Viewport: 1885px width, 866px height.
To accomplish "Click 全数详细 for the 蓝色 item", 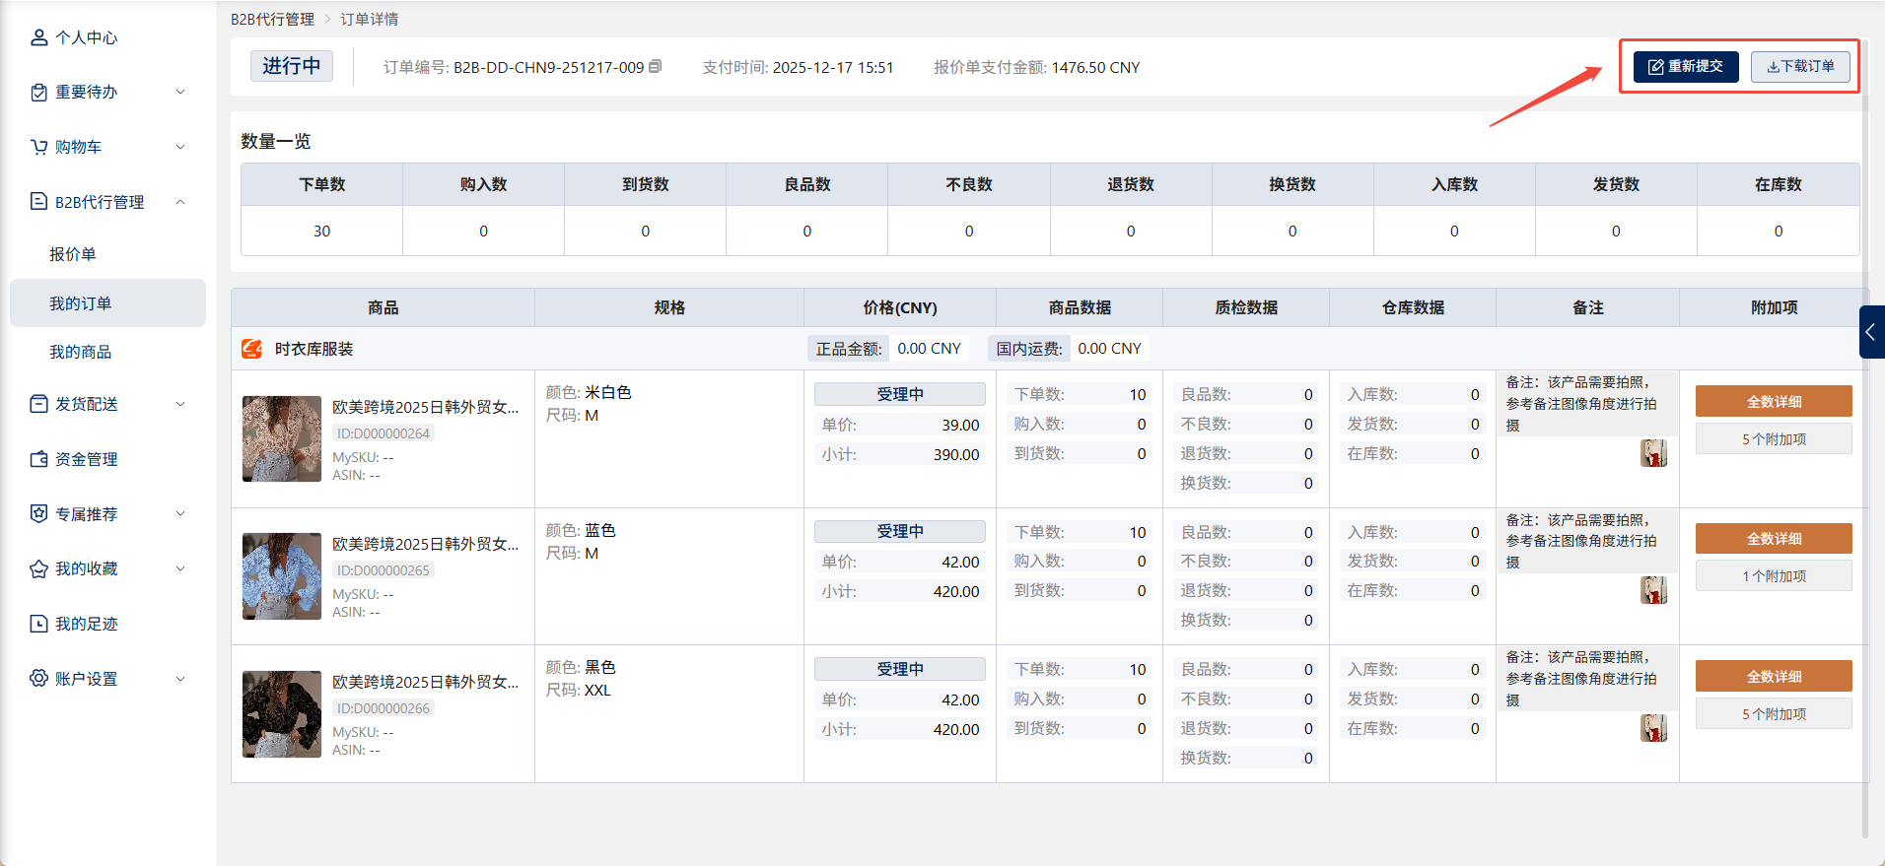I will pos(1774,539).
